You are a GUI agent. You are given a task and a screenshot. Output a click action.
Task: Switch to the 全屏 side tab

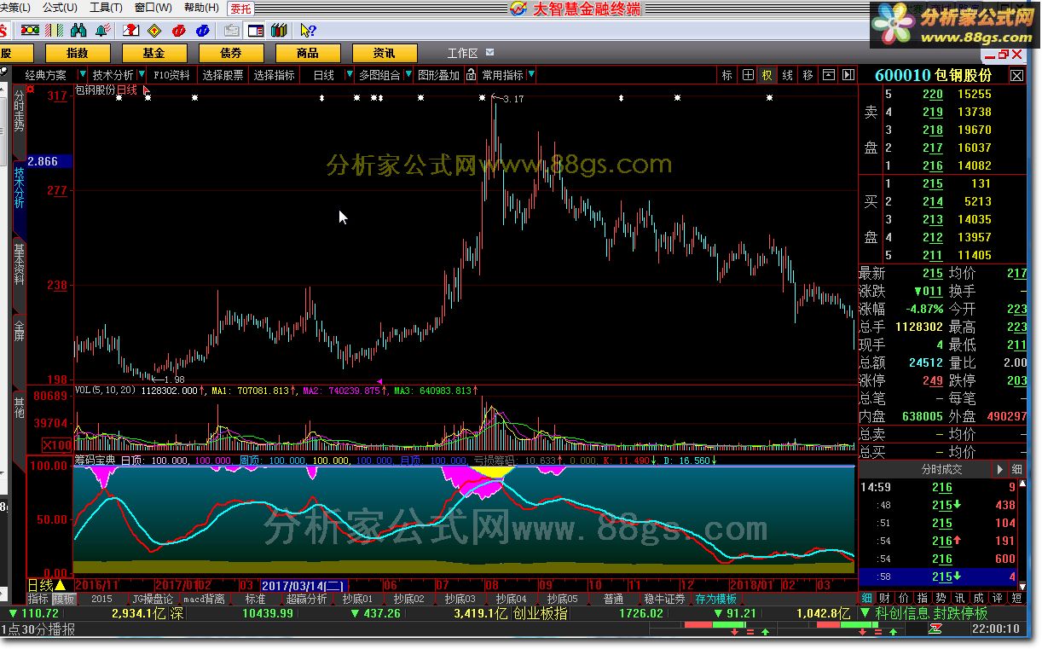point(20,331)
